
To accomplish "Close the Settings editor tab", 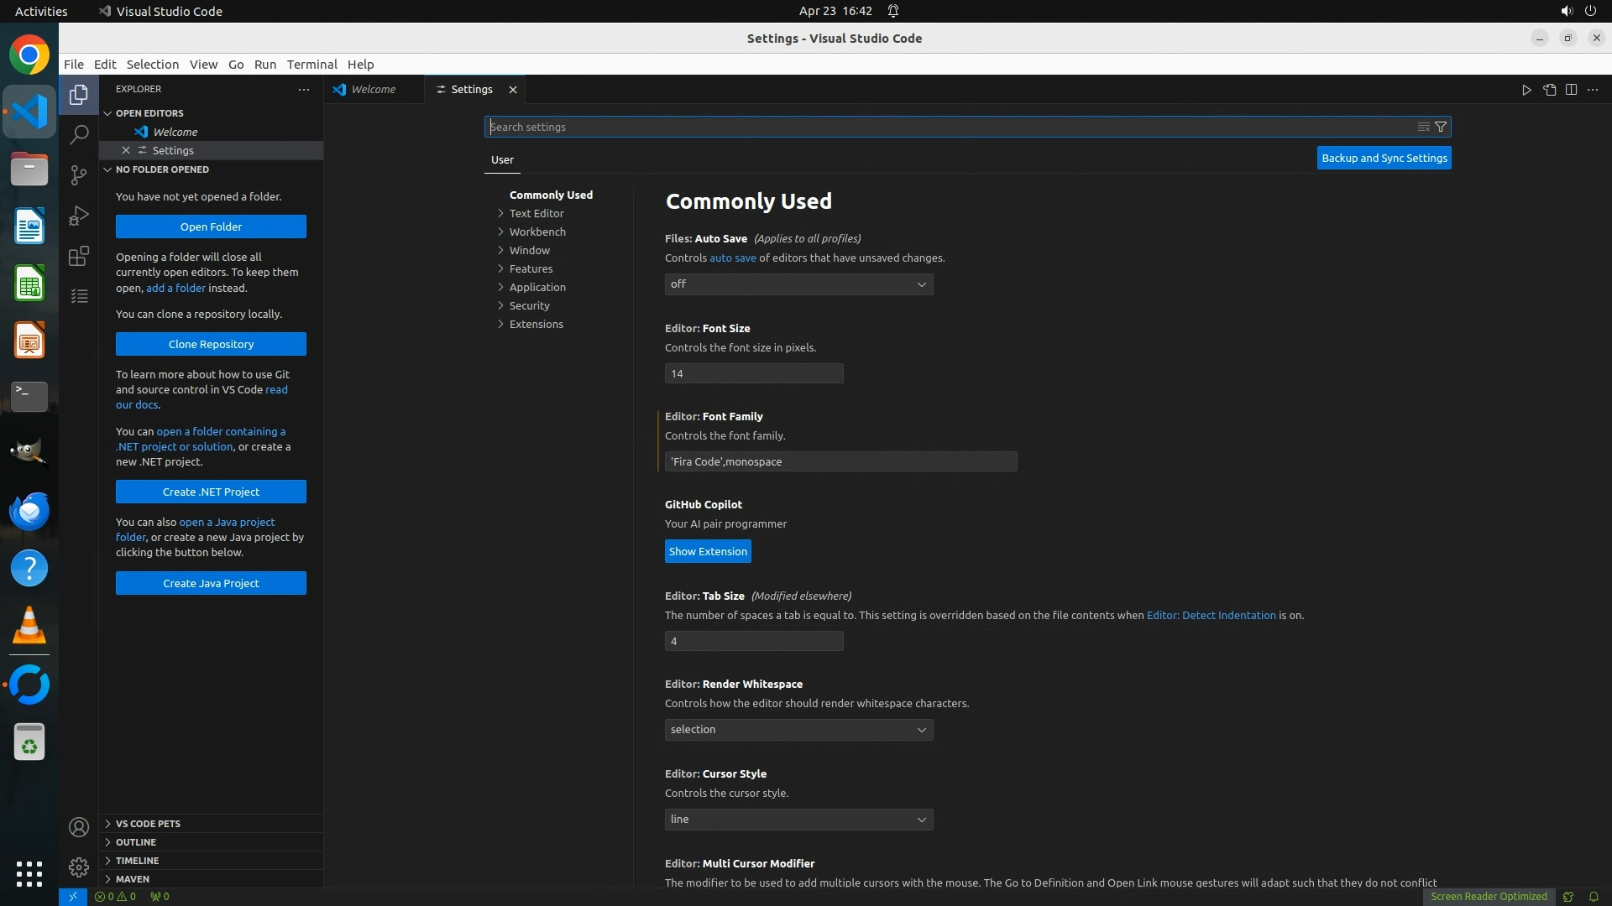I will point(513,90).
